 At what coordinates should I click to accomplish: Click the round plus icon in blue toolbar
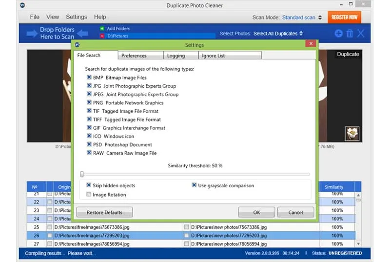coord(338,33)
